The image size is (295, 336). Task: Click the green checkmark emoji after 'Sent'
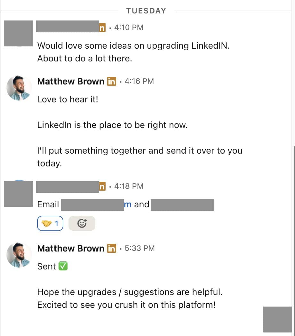(63, 266)
